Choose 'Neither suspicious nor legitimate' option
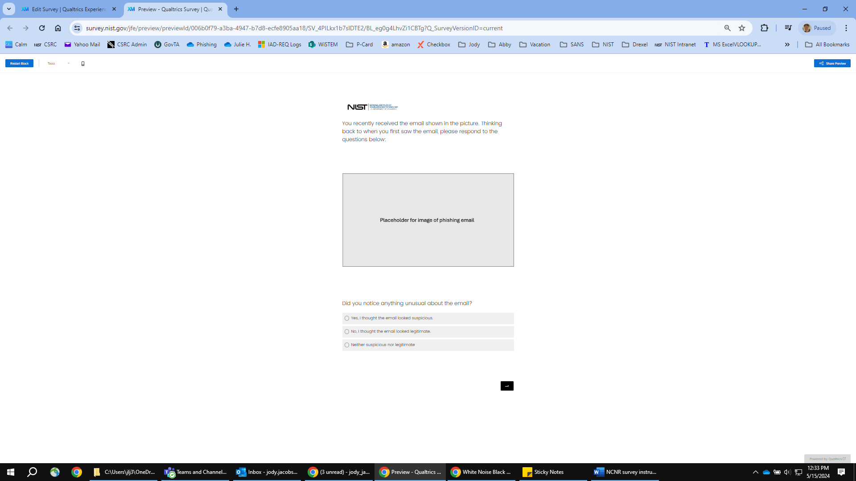 click(347, 345)
